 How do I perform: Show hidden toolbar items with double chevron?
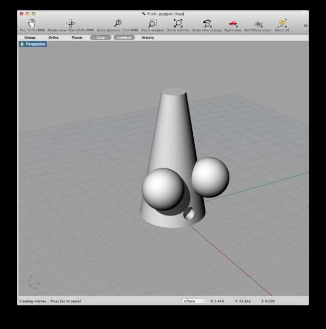(x=305, y=25)
